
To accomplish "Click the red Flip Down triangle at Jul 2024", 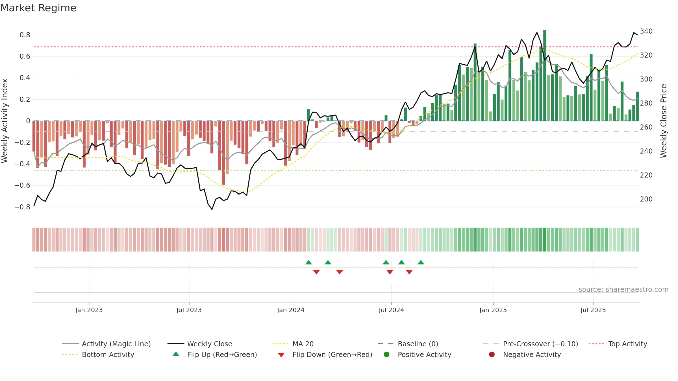I will click(390, 272).
